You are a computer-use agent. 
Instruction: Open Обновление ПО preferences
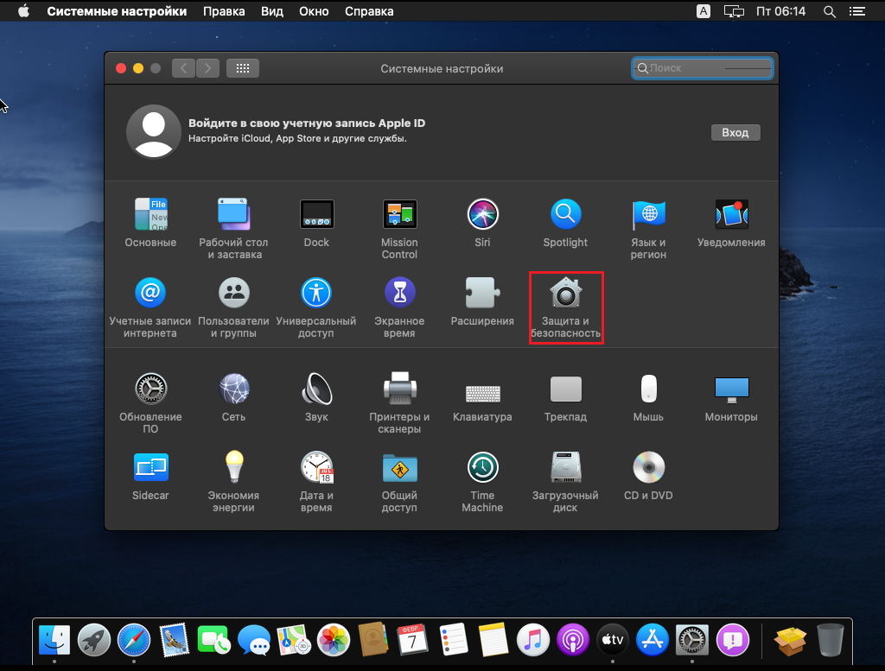coord(150,389)
